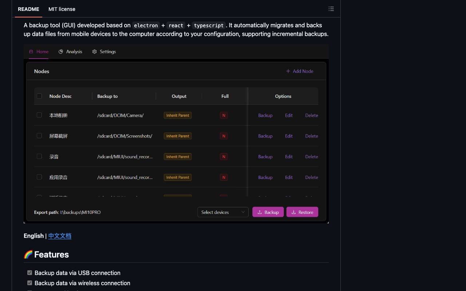Open the Select devices dropdown
Viewport: 466px width, 291px height.
point(223,212)
